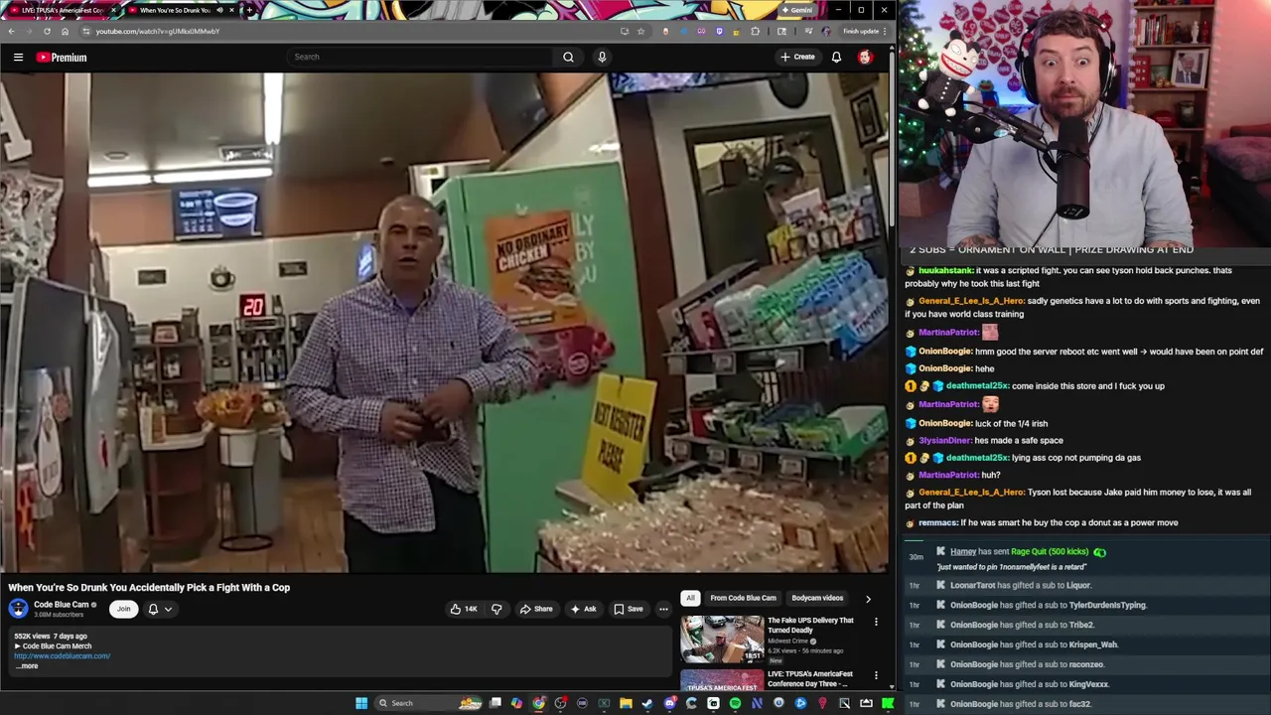Screen dimensions: 1271x715
Task: Click the Gemini button in Chrome title bar
Action: click(x=796, y=10)
